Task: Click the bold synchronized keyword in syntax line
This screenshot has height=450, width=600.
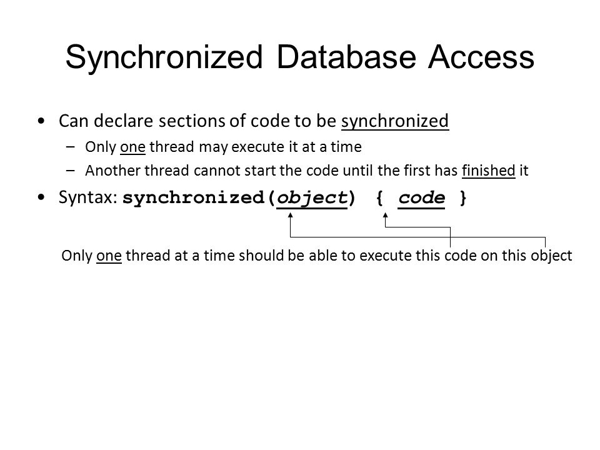Action: pyautogui.click(x=193, y=198)
